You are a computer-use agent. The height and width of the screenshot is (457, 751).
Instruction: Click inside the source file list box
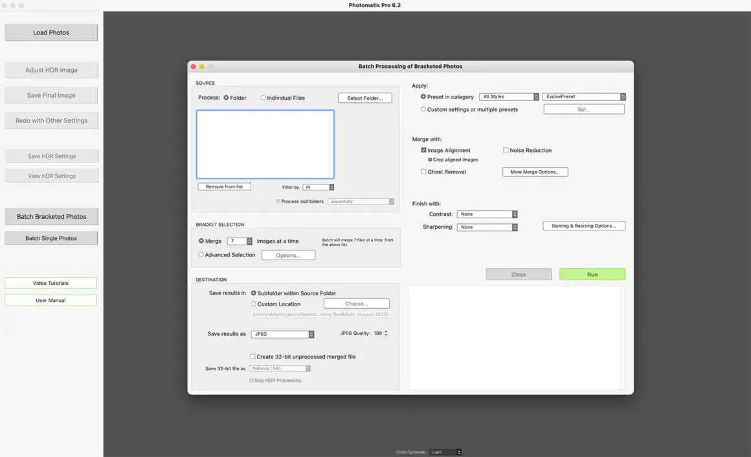coord(265,144)
